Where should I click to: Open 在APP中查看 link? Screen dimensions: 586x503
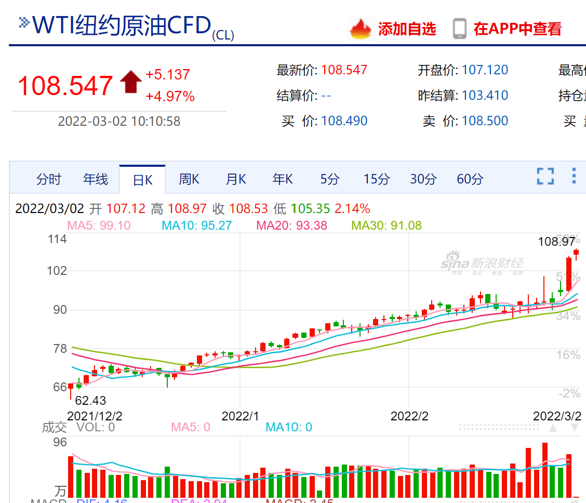(x=517, y=29)
